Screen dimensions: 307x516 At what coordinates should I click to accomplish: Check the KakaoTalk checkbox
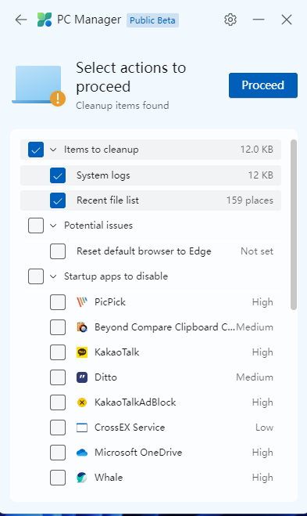point(58,352)
